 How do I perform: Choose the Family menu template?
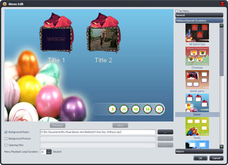coord(197,126)
